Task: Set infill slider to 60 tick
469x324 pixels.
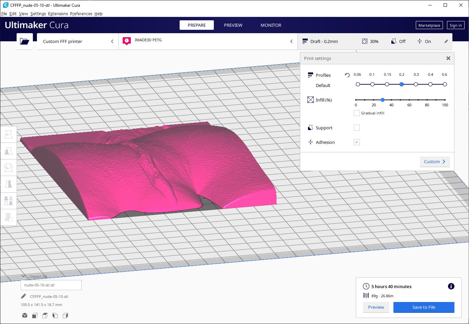Action: click(x=409, y=100)
